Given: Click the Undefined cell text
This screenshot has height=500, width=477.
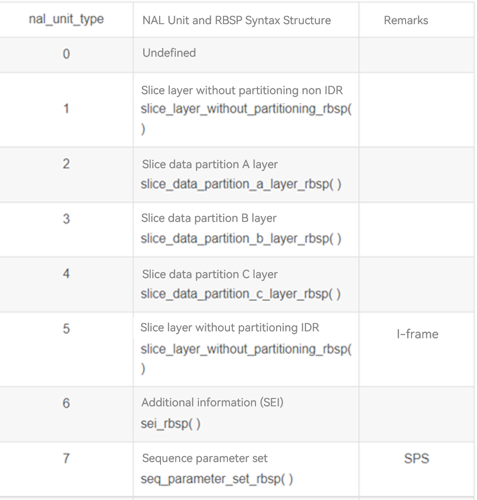Looking at the screenshot, I should coord(169,53).
